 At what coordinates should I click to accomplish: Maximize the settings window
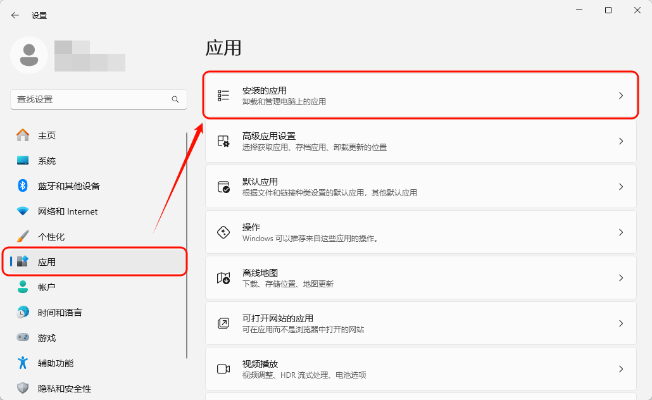608,10
